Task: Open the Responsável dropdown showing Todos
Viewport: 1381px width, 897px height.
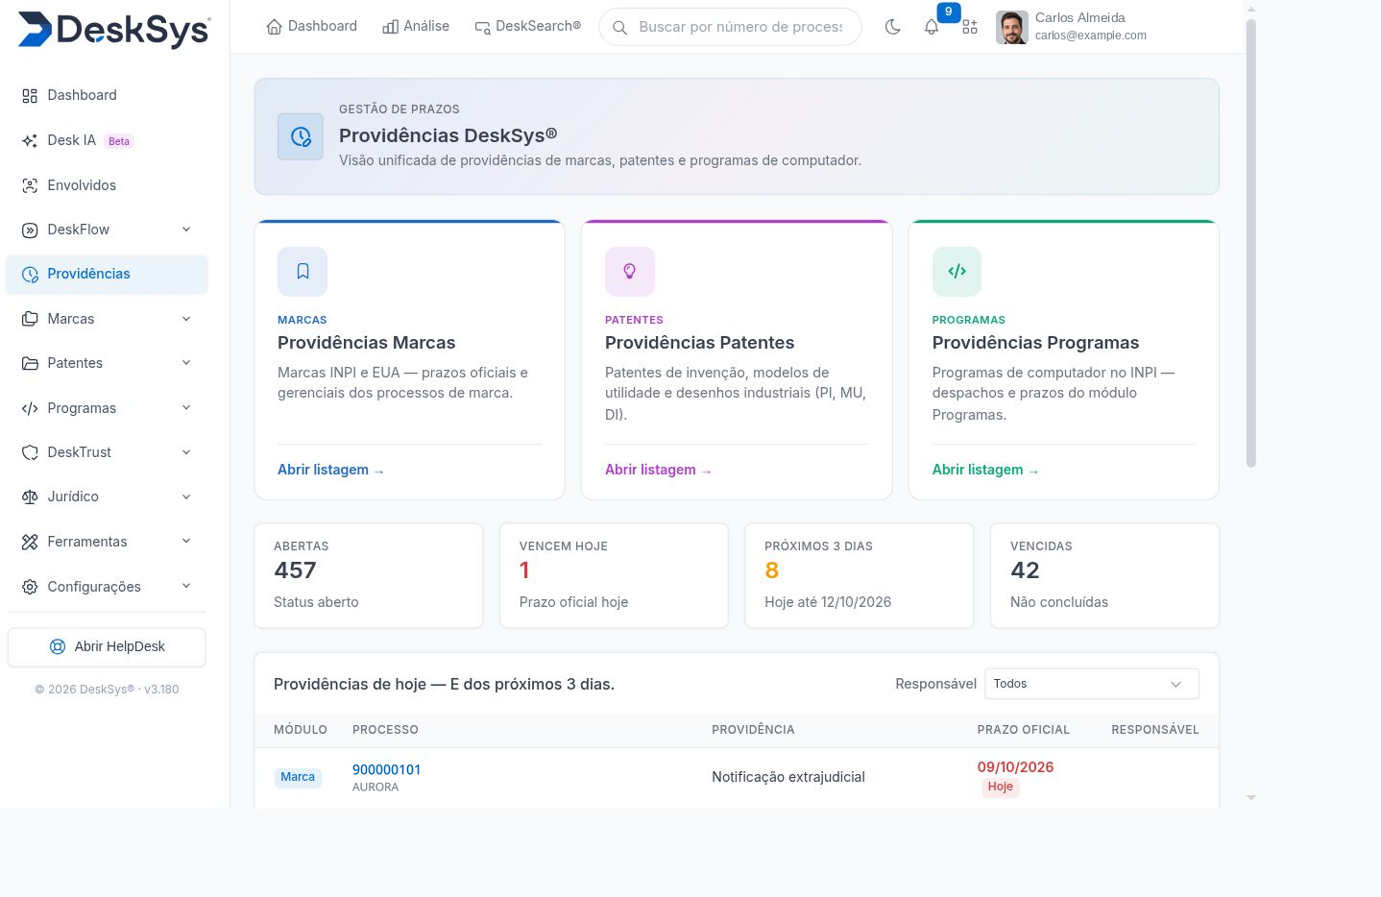Action: point(1091,684)
